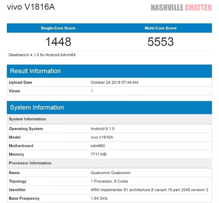Select the 'Topology' label
This screenshot has width=219, height=203.
point(18,181)
